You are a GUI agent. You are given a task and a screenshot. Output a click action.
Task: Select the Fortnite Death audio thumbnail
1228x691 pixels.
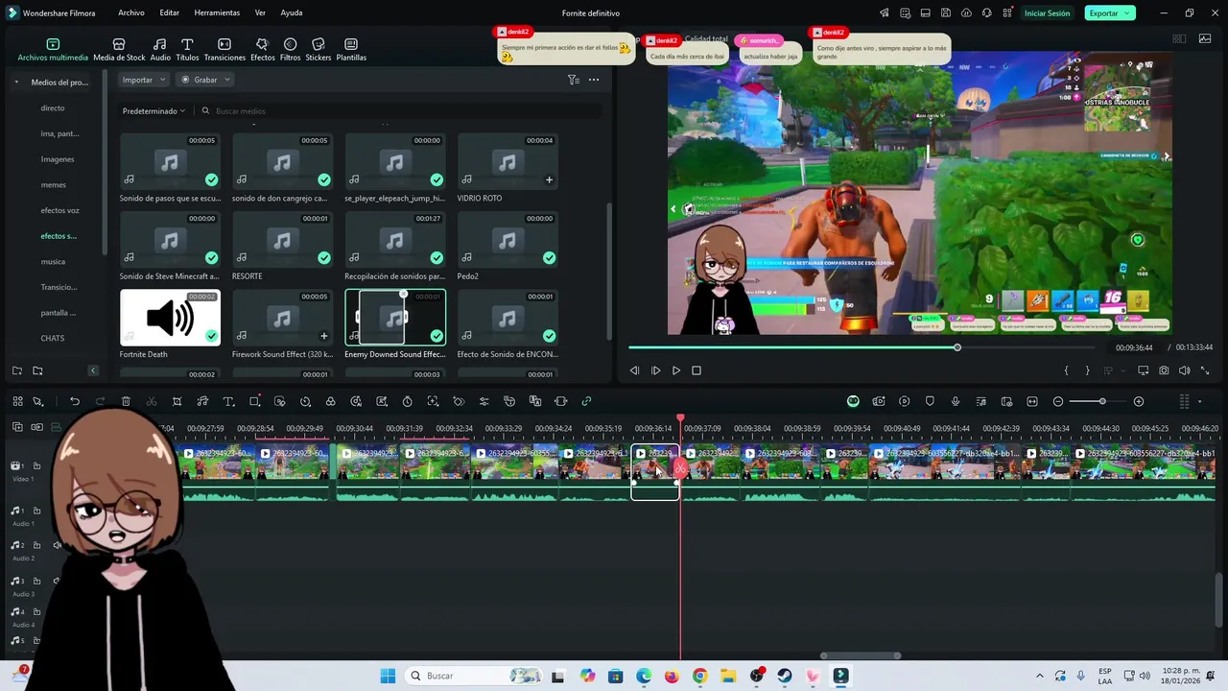(170, 318)
